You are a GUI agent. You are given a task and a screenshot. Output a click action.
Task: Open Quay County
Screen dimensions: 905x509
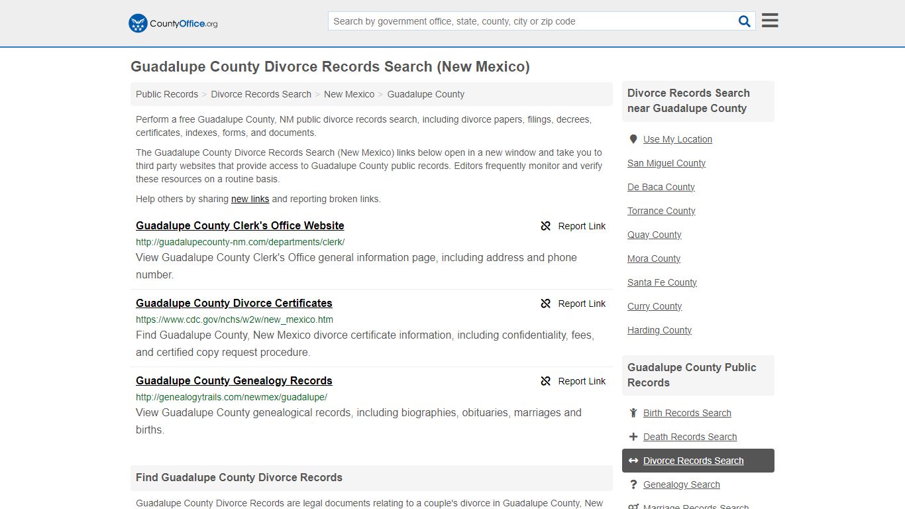[x=655, y=235]
